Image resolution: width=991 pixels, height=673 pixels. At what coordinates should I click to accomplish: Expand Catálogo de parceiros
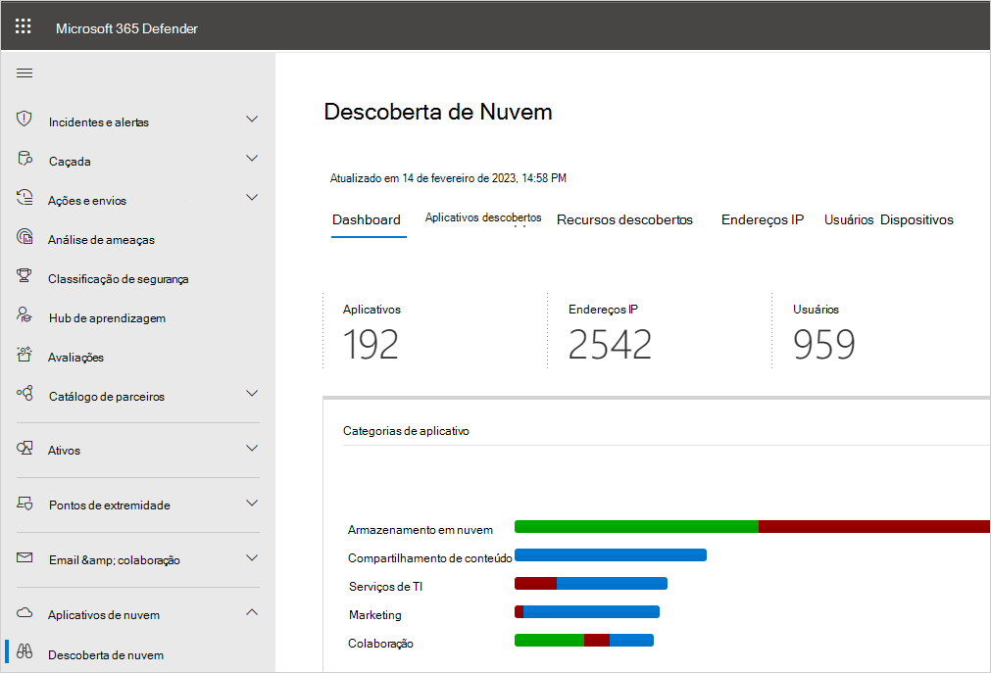(252, 396)
